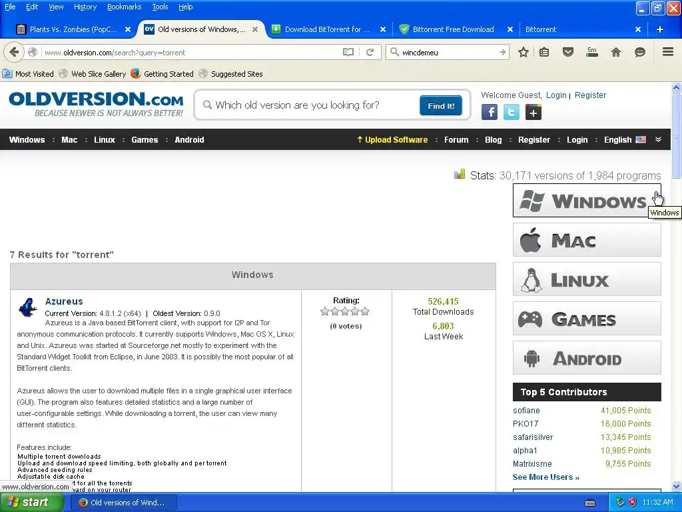Click the search arrow in browser search box
Image resolution: width=682 pixels, height=512 pixels.
(x=503, y=52)
